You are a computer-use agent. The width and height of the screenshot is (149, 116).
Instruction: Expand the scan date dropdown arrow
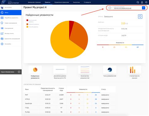tap(143, 8)
